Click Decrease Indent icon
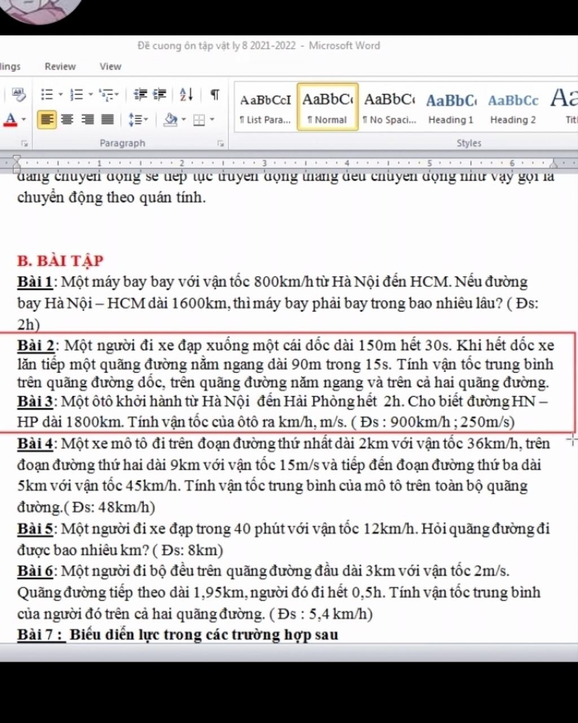578x723 pixels. tap(141, 94)
